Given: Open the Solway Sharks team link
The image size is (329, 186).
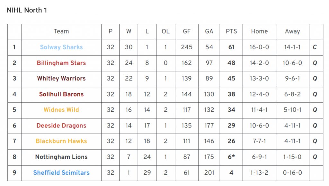Looking at the screenshot, I should [x=61, y=47].
